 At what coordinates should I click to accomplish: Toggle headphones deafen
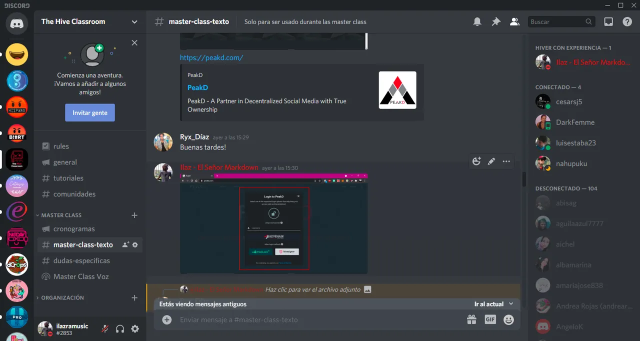[x=120, y=328]
